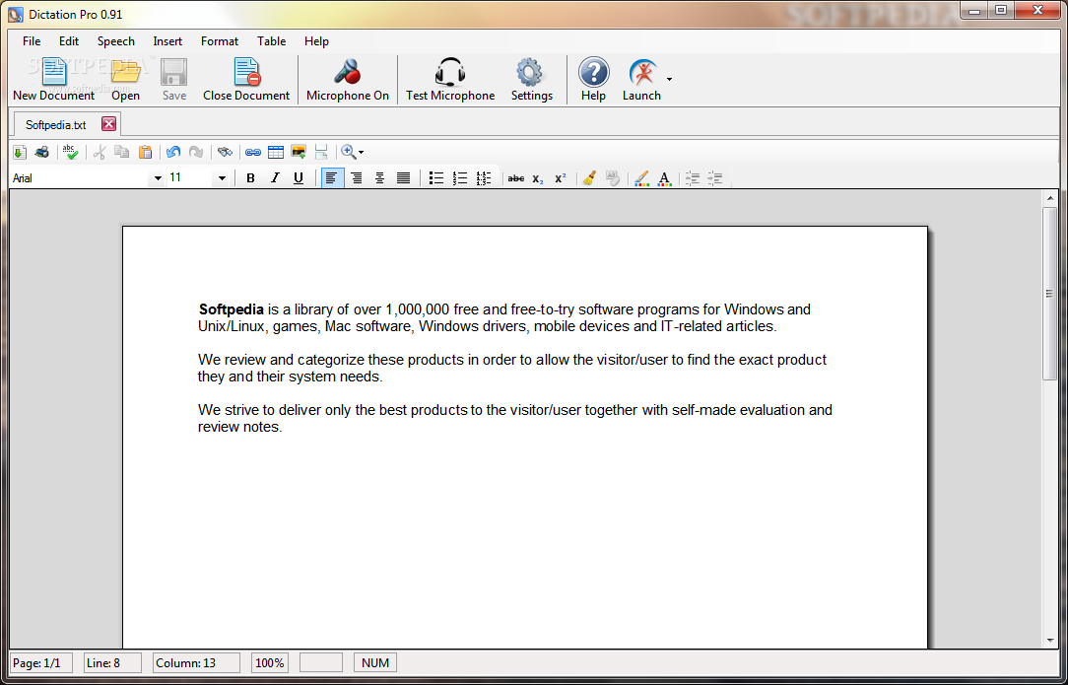Pick text highlight color
Image resolution: width=1068 pixels, height=685 pixels.
point(641,178)
